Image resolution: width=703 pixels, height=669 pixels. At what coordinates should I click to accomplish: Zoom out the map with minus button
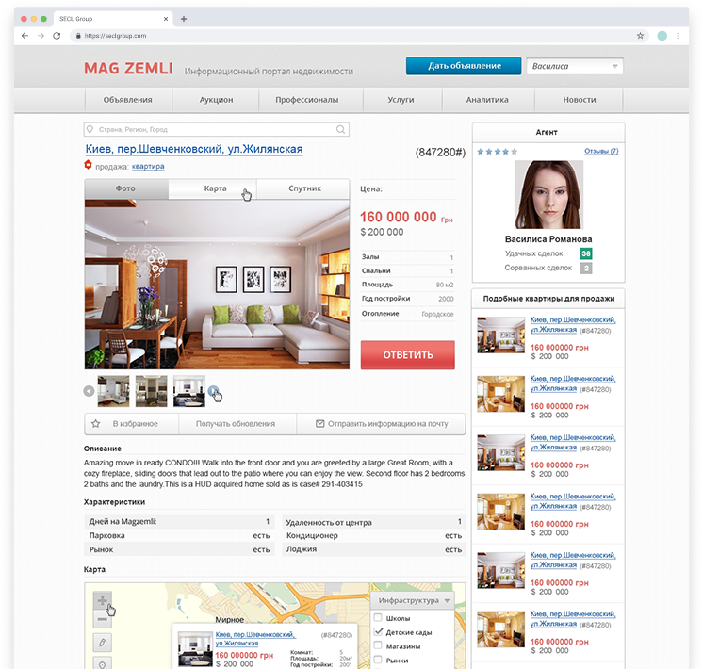(102, 619)
